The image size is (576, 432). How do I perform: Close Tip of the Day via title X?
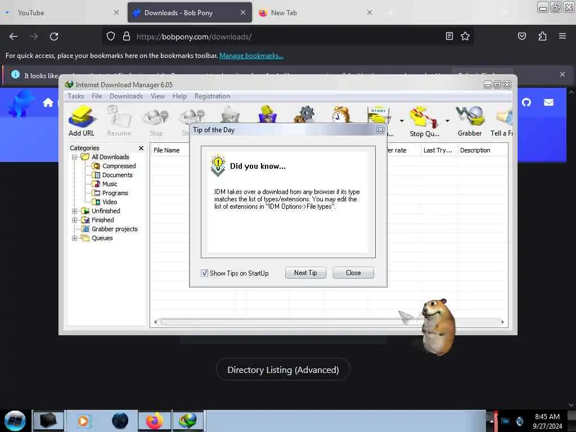381,130
